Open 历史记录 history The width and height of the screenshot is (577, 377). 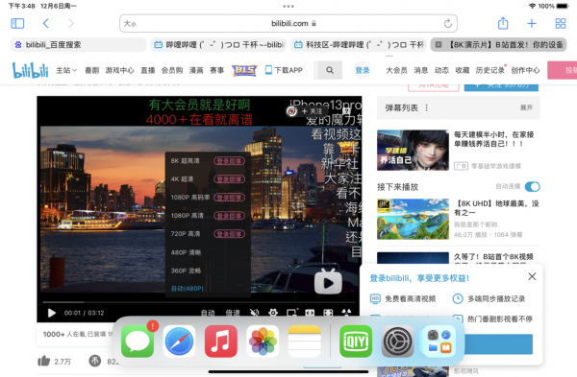[489, 70]
